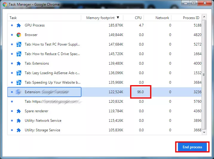Select the Utility: Network Service row

pyautogui.click(x=104, y=121)
